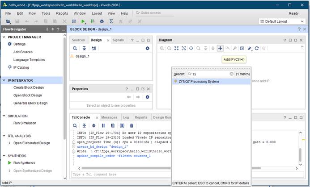
Task: Switch to the Messages tab
Action: [109, 117]
